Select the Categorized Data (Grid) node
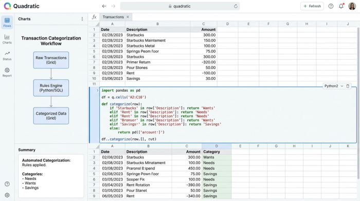 point(51,116)
